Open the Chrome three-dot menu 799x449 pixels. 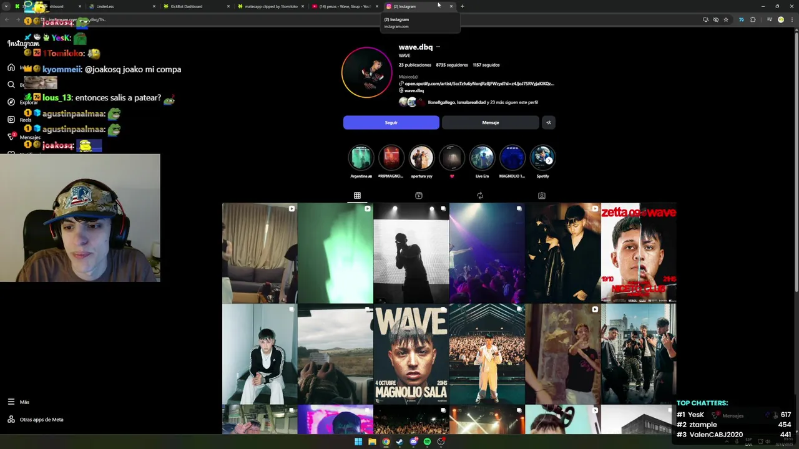pos(791,19)
